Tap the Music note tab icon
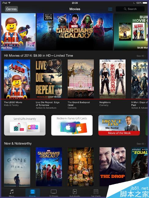The width and height of the screenshot is (149, 198). (x=12, y=192)
